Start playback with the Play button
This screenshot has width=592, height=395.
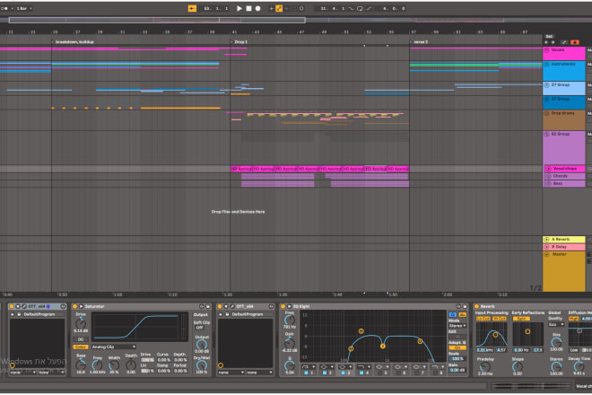pyautogui.click(x=239, y=8)
